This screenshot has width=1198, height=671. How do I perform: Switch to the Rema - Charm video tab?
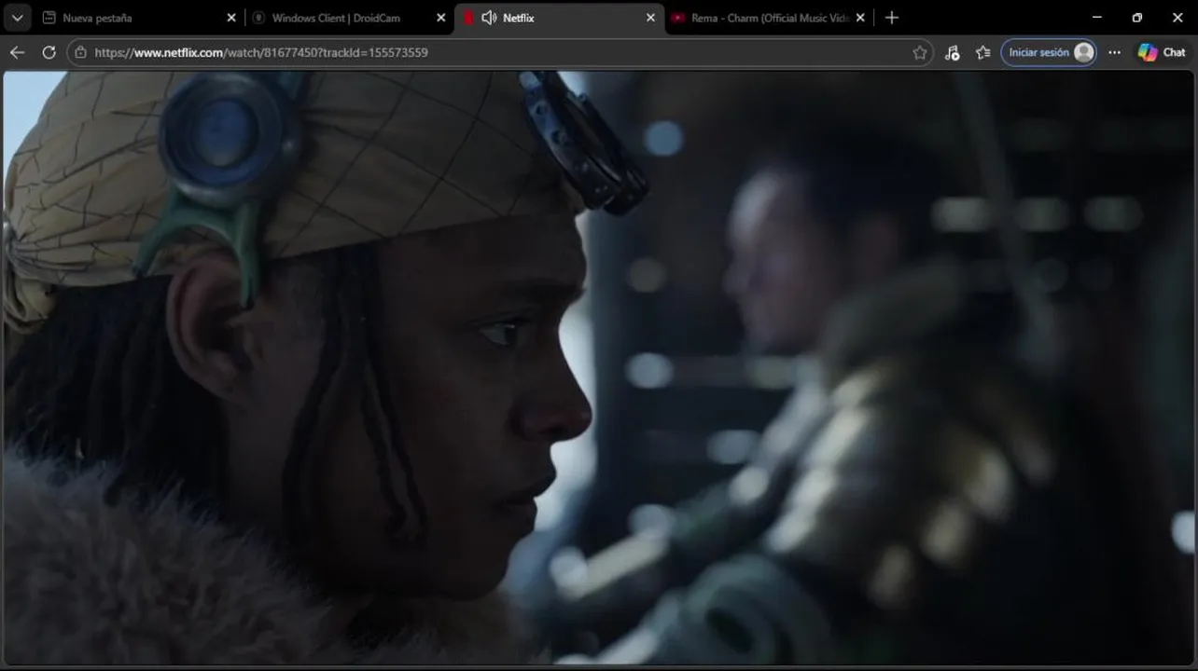click(x=769, y=18)
